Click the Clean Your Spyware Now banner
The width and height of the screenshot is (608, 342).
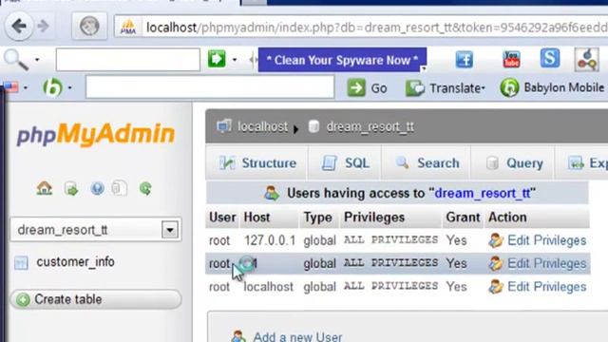[342, 60]
